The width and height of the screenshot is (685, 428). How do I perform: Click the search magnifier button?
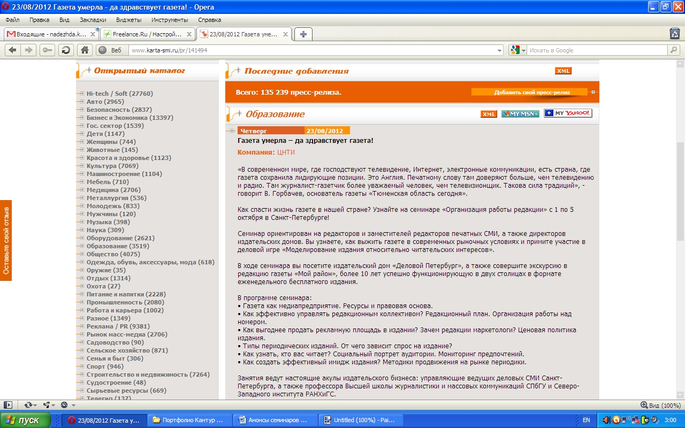tap(673, 50)
